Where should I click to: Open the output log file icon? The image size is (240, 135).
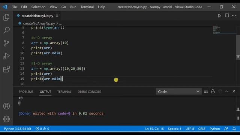[x=220, y=91]
